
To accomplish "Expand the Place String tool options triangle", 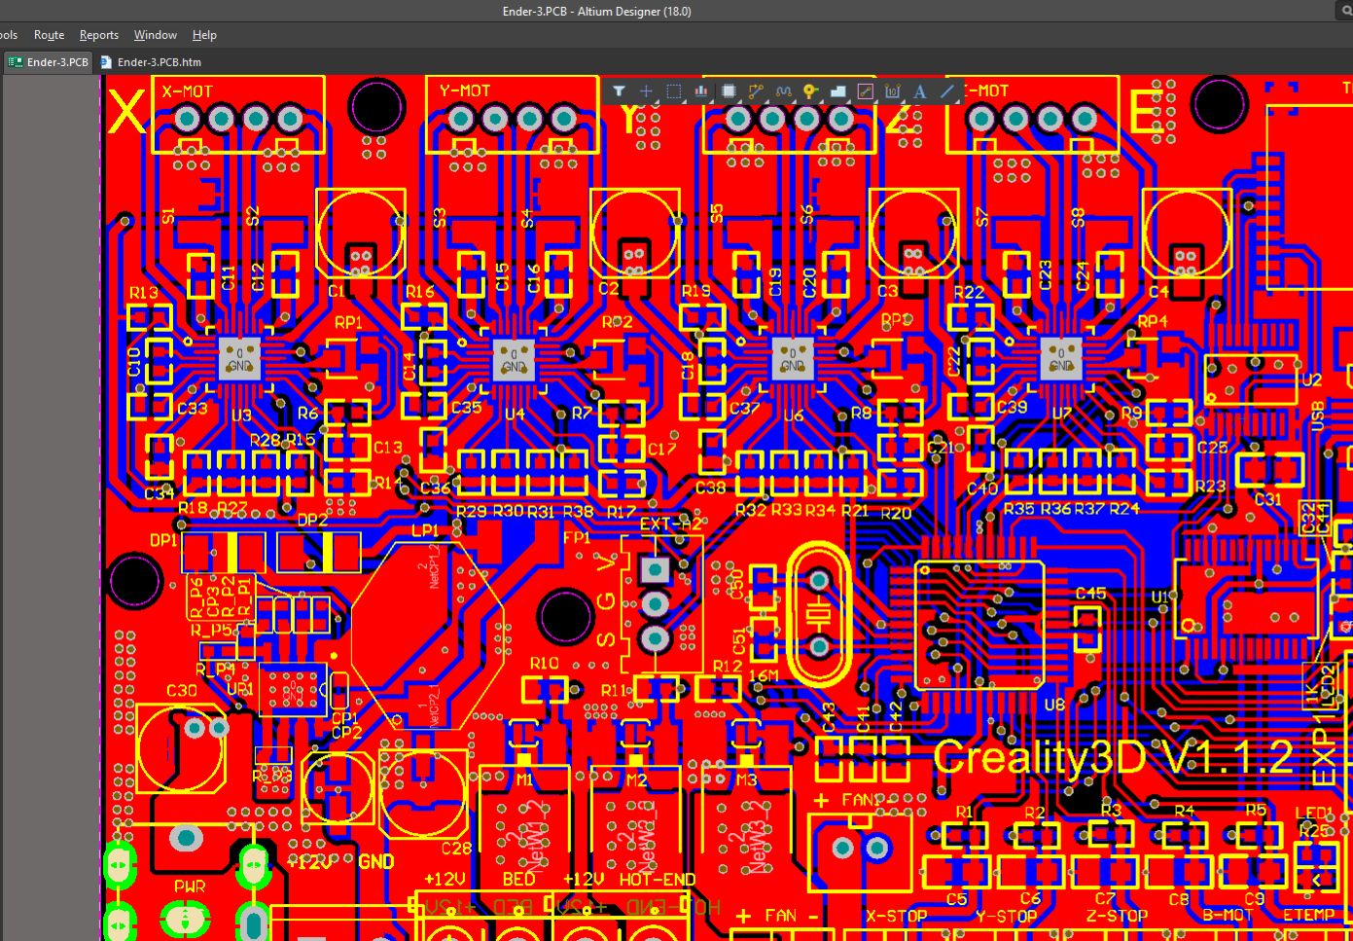I will click(929, 100).
